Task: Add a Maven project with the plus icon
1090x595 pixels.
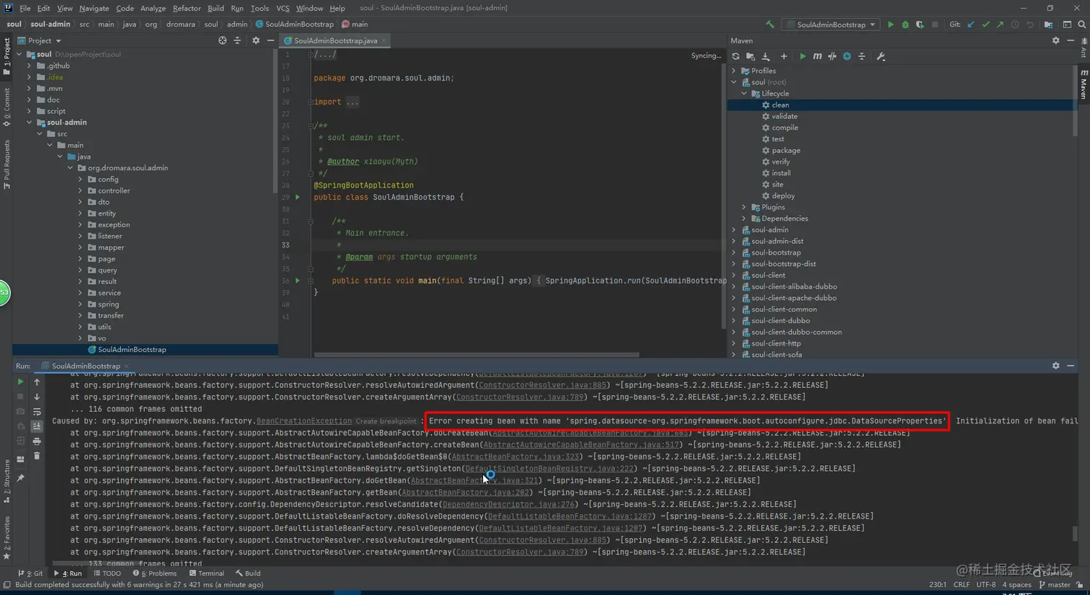Action: pyautogui.click(x=784, y=56)
